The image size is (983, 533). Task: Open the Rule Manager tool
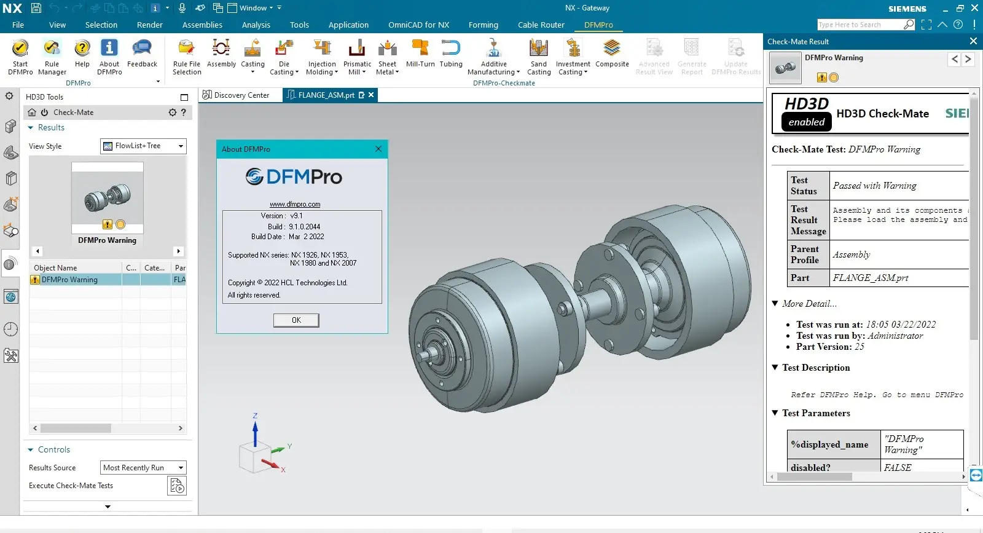point(52,57)
